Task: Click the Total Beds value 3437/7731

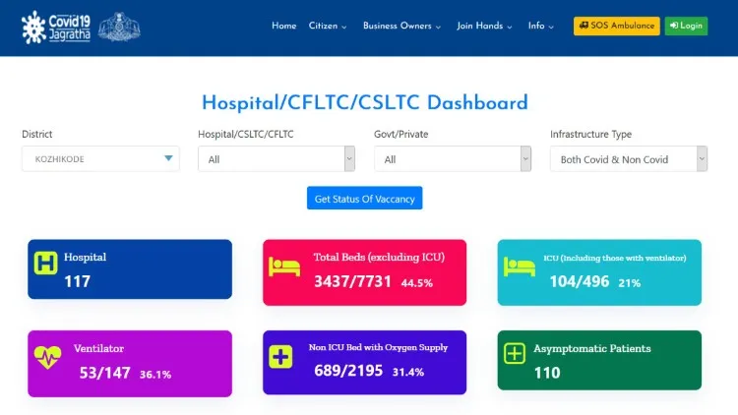Action: 352,281
